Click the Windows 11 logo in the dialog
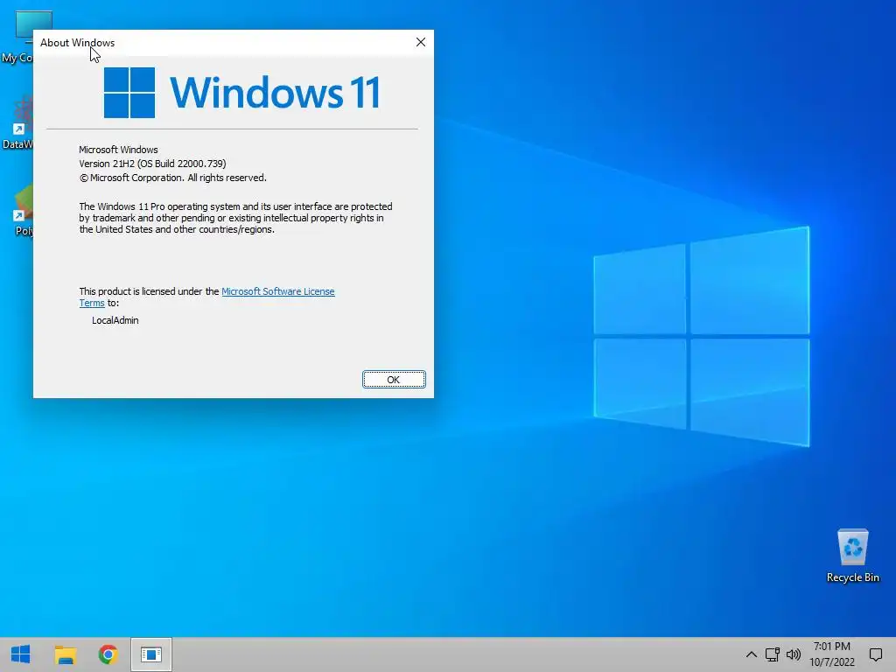This screenshot has height=672, width=896. 241,93
